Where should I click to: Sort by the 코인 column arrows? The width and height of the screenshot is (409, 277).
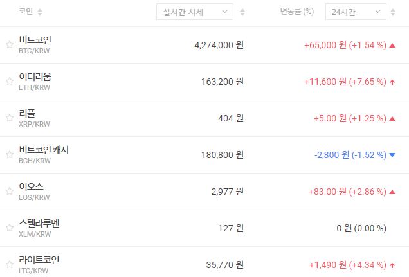[40, 12]
